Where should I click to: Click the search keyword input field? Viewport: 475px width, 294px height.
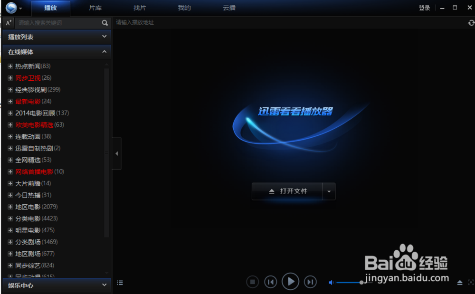[59, 23]
